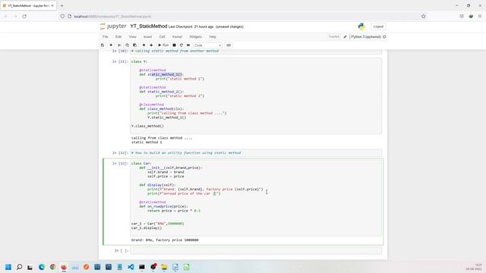Click the Python 3 (ipykernel) kernel name

[x=366, y=37]
